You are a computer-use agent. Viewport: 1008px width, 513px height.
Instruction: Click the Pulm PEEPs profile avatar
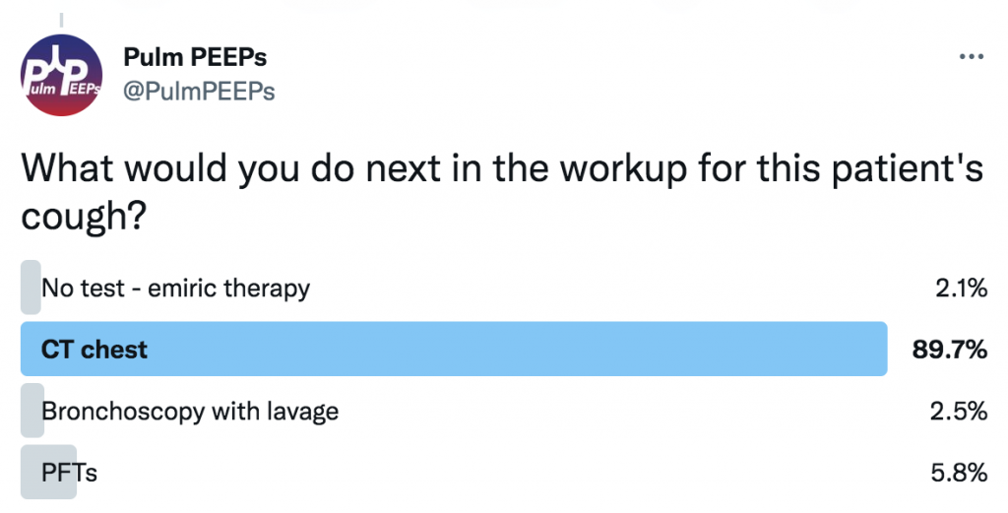(61, 75)
